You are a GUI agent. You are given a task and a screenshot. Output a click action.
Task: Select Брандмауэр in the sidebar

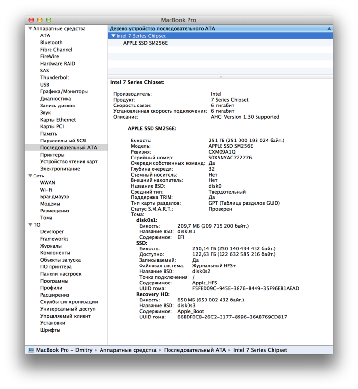[x=55, y=196]
